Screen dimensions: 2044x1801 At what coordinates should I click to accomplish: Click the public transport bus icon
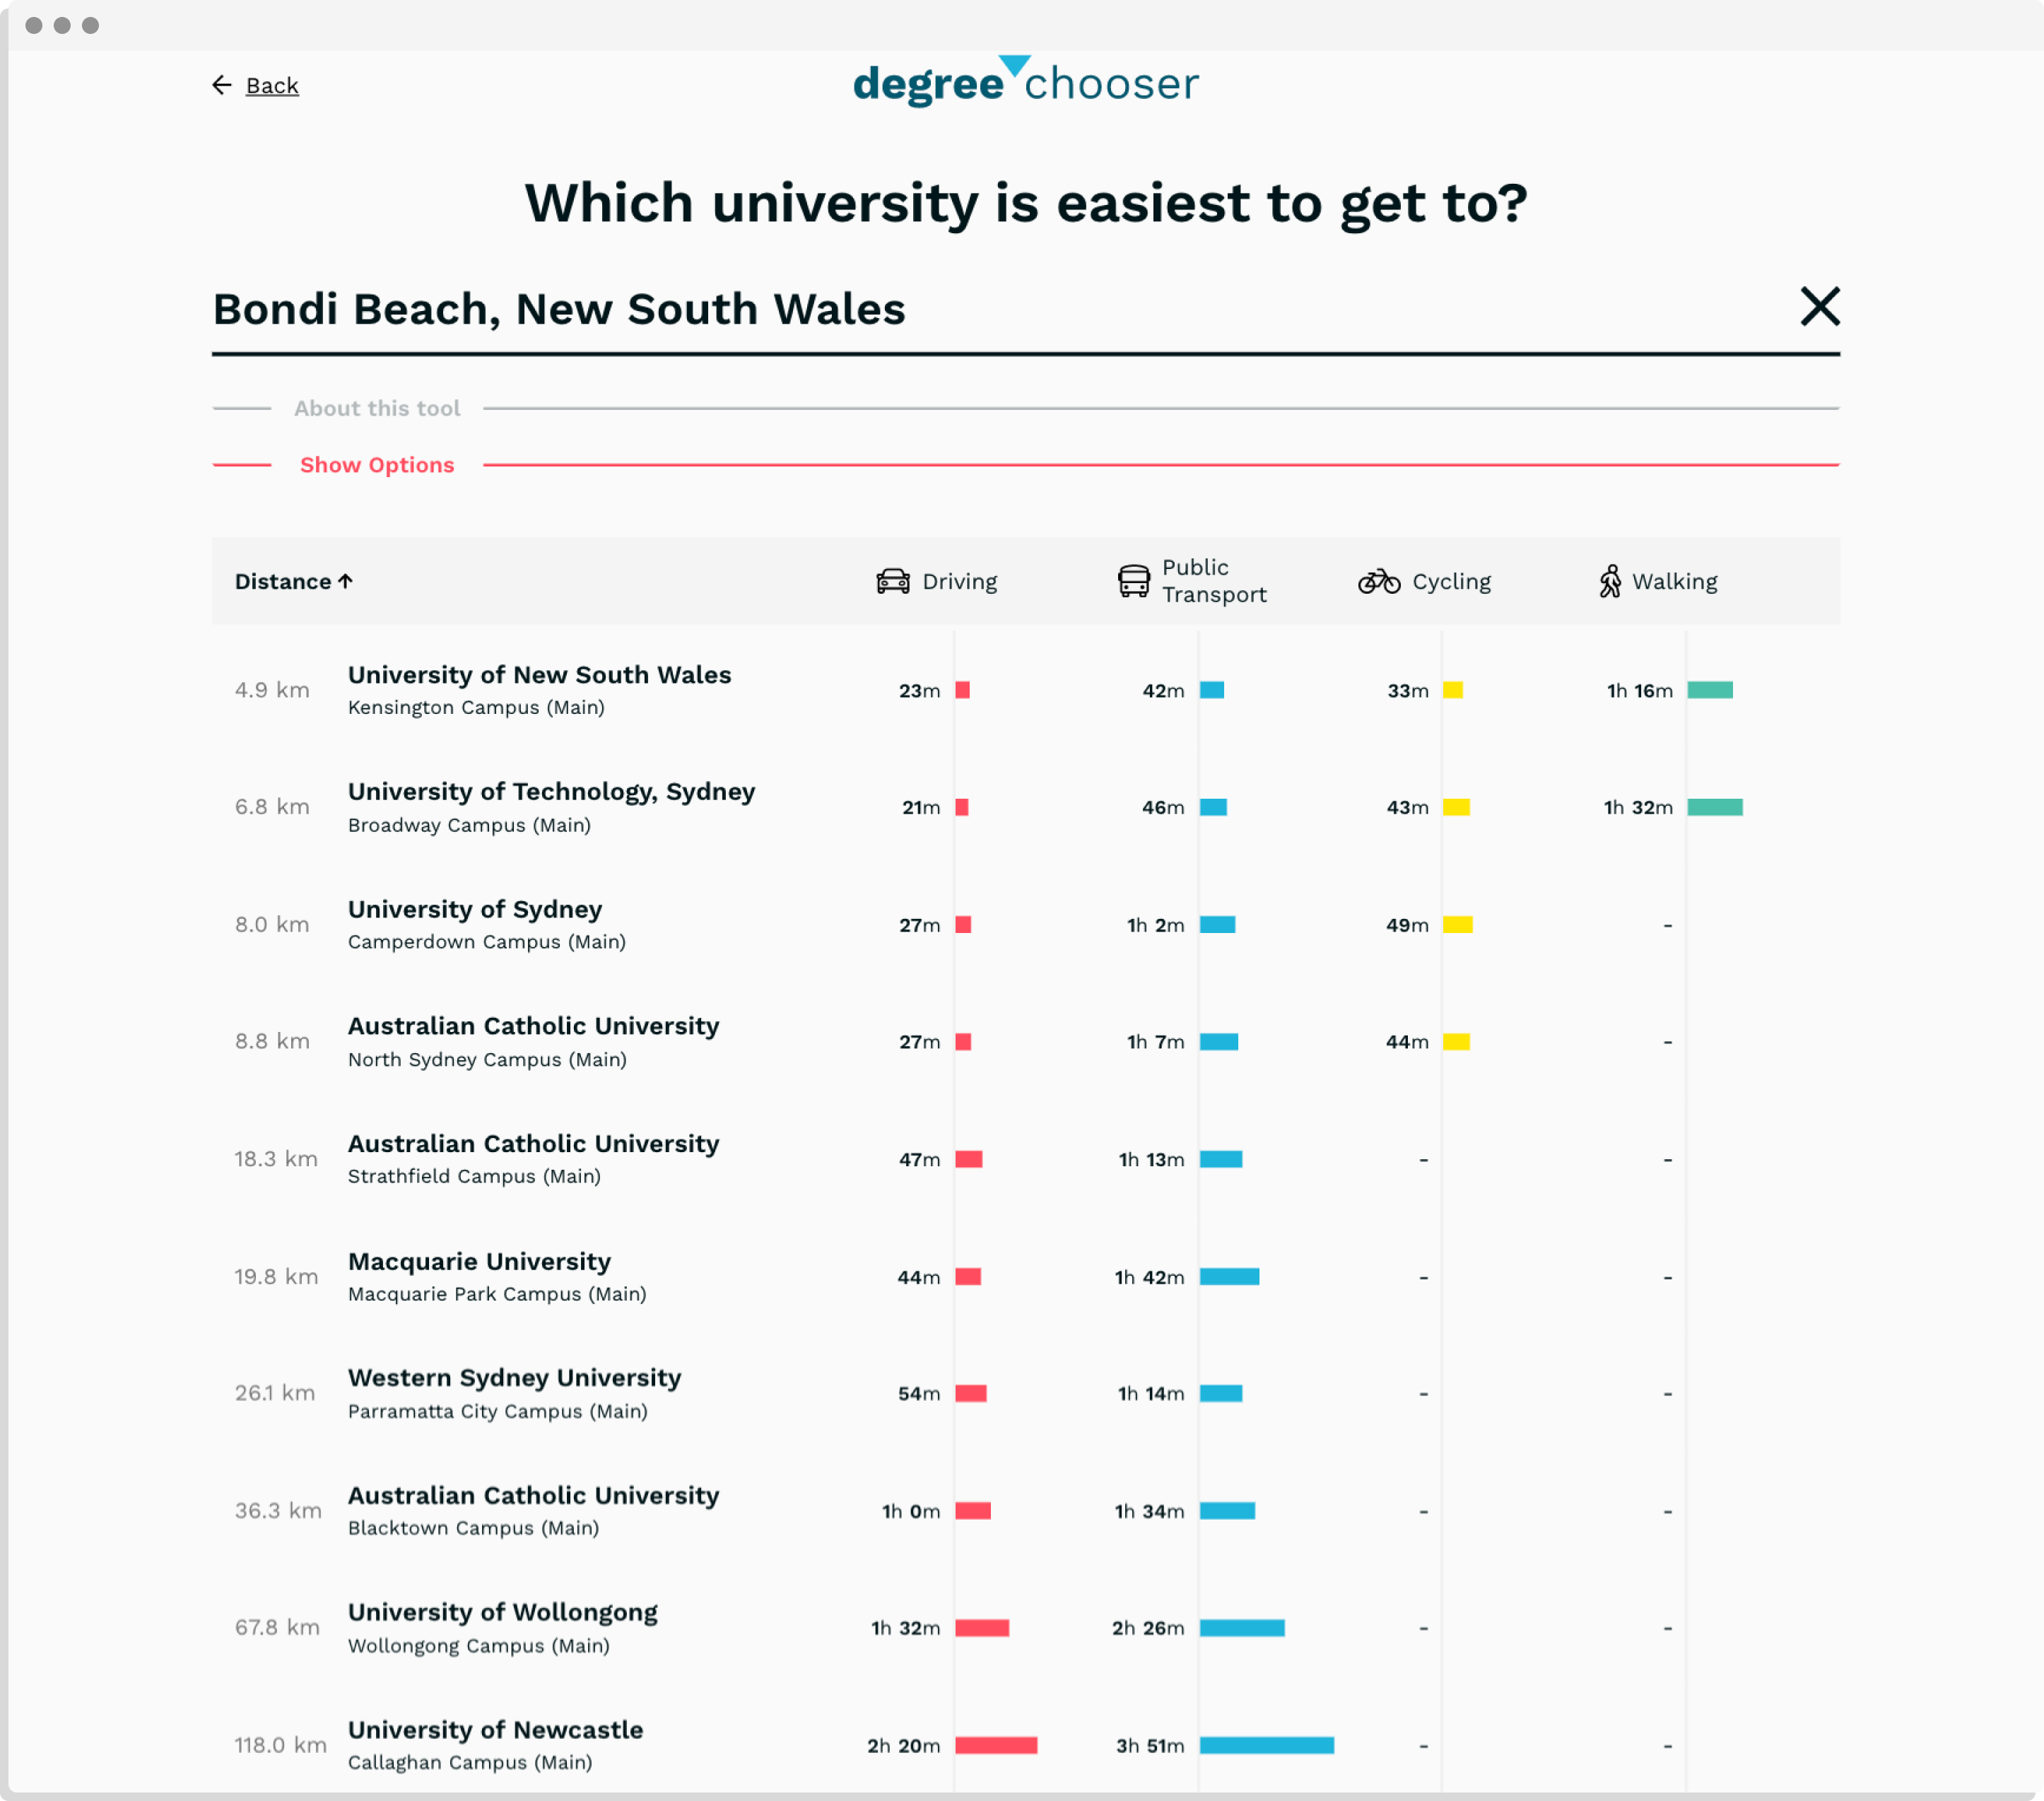point(1133,581)
